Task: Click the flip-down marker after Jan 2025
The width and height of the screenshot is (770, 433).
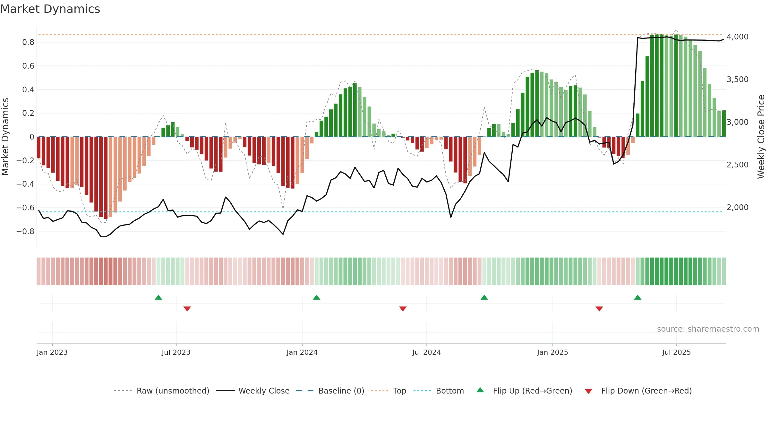Action: tap(599, 309)
